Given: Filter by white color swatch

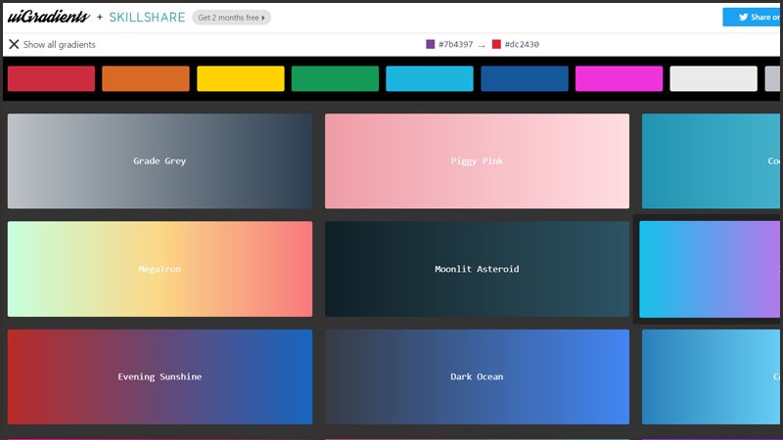Looking at the screenshot, I should 714,79.
